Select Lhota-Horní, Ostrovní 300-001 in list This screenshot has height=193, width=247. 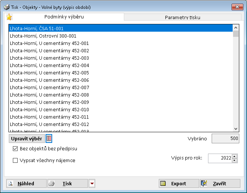[43, 36]
